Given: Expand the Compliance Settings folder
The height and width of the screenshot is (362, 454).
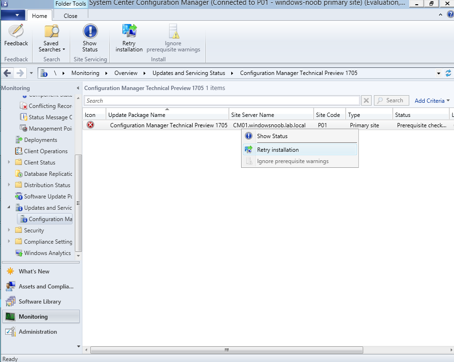Looking at the screenshot, I should pyautogui.click(x=8, y=241).
